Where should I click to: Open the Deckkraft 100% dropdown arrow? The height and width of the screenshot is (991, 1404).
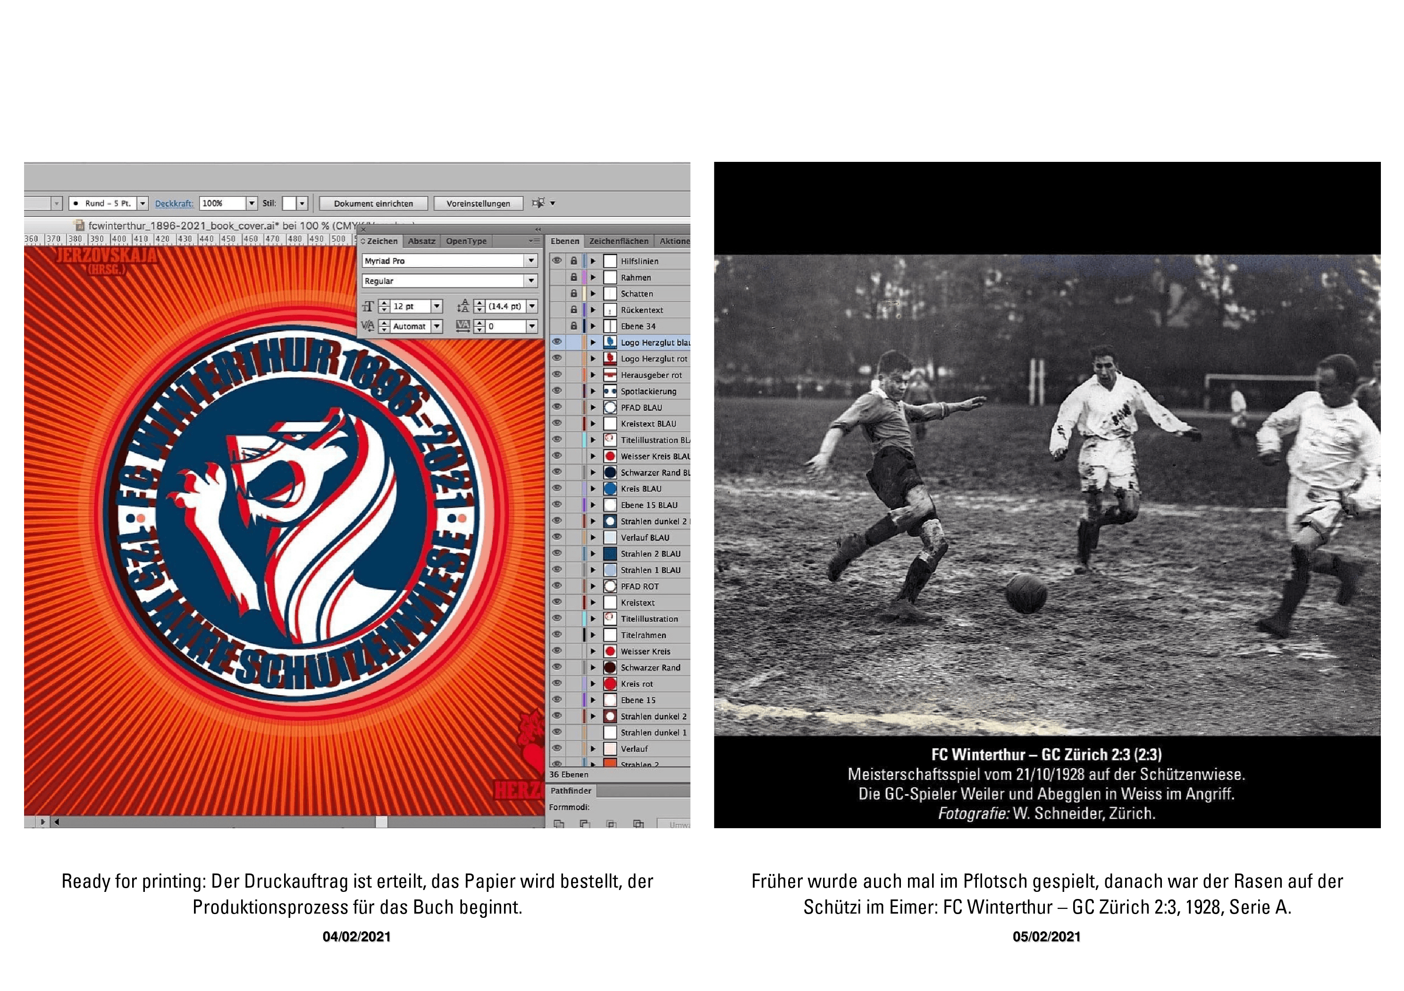pyautogui.click(x=252, y=203)
